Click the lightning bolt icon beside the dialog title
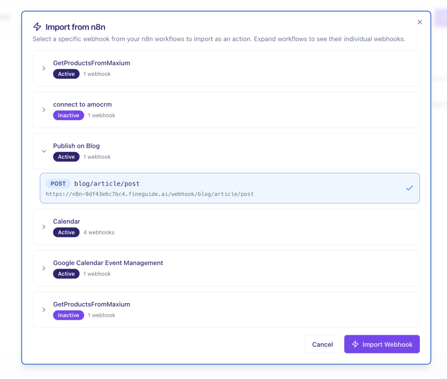Image resolution: width=447 pixels, height=379 pixels. (38, 27)
